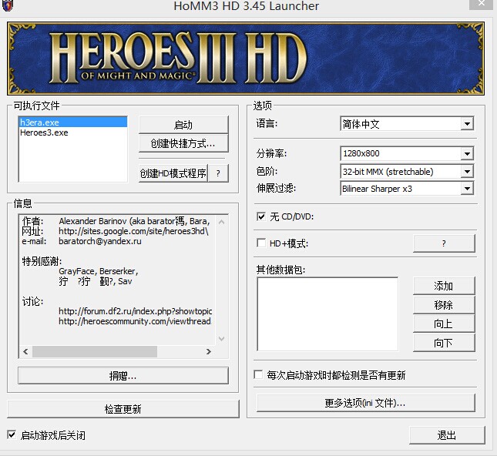Screen dimensions: 497x456
Task: Open the 分辨率 resolution dropdown 1280x800
Action: click(x=467, y=154)
